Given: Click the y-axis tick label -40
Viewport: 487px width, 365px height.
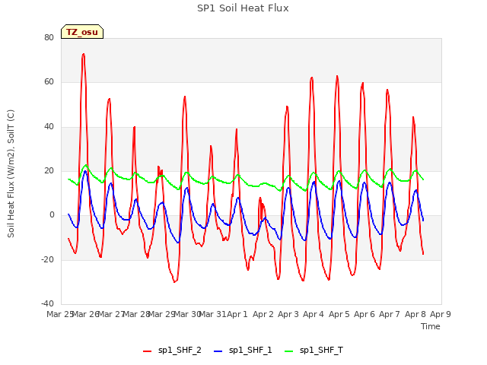Looking at the screenshot, I should click(x=47, y=303).
